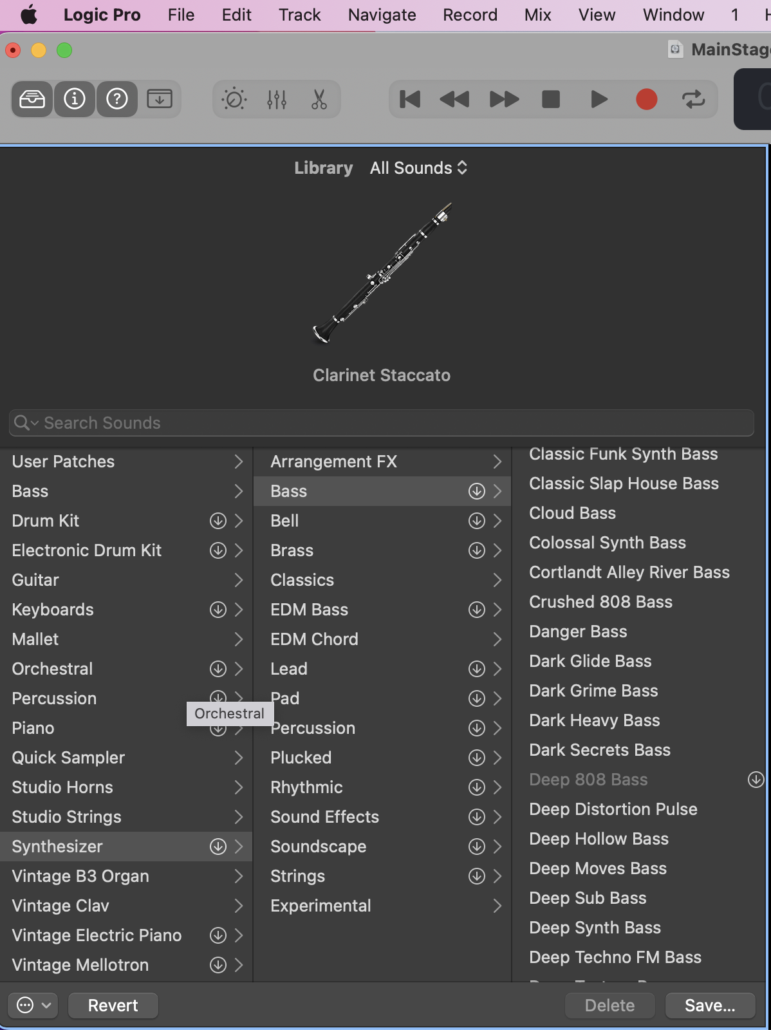Expand the Studio Horns category chevron
This screenshot has height=1030, width=771.
tap(239, 787)
